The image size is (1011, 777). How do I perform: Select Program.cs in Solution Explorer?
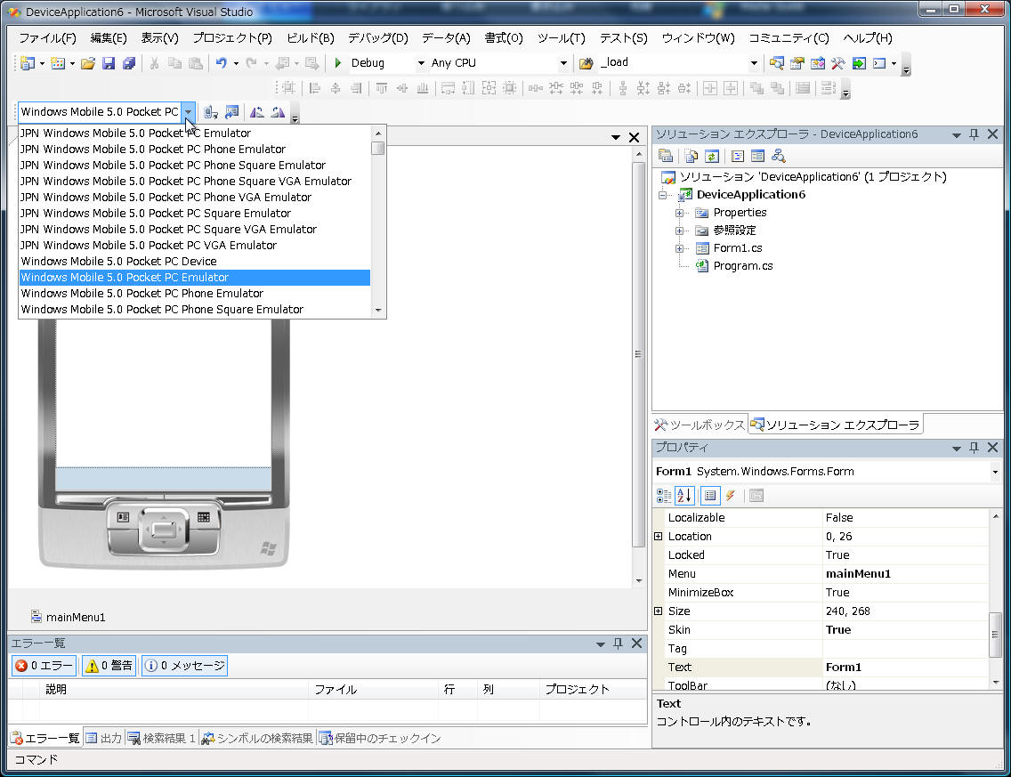[742, 266]
